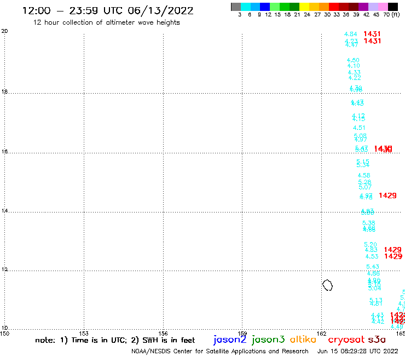Click the wave height value 4.49

coord(397,327)
